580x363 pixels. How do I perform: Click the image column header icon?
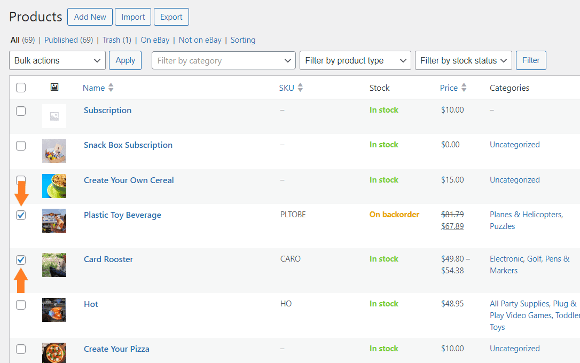click(x=54, y=87)
